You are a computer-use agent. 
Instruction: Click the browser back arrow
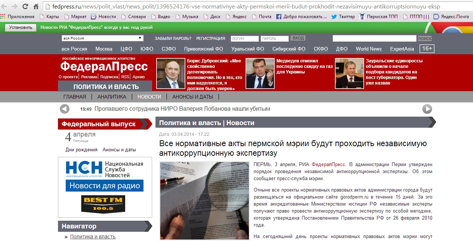pyautogui.click(x=5, y=6)
